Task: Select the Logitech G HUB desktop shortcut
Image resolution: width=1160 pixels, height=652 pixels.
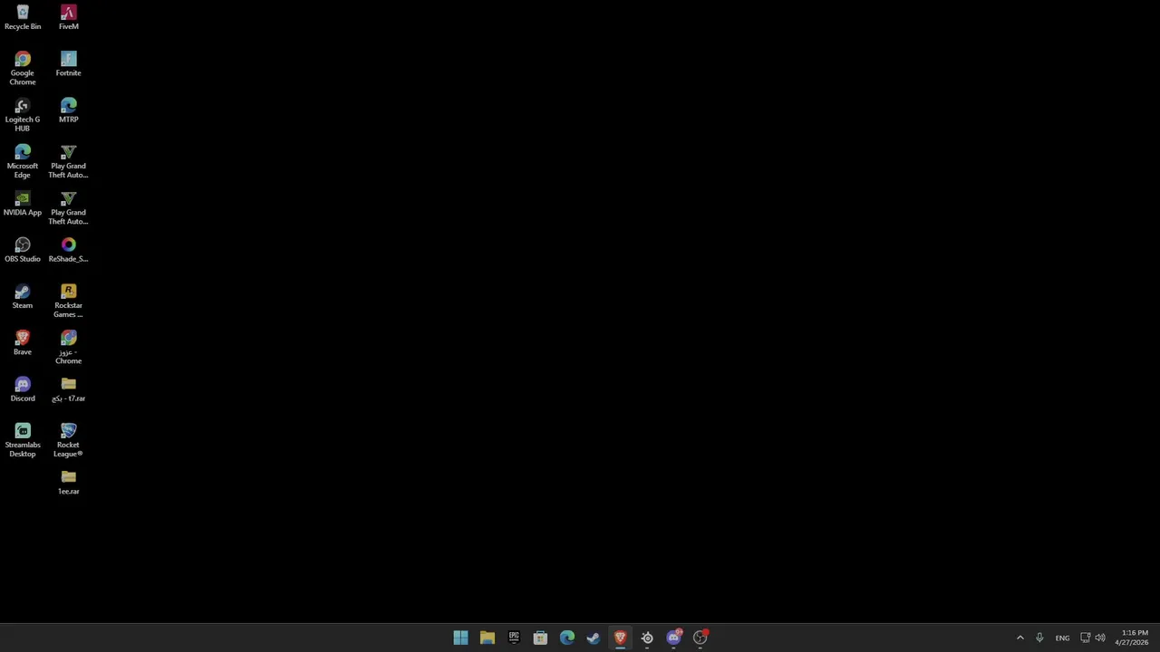Action: [23, 115]
